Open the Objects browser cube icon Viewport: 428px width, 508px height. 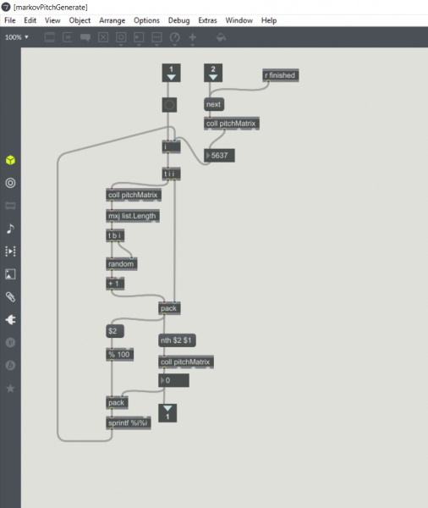10,160
